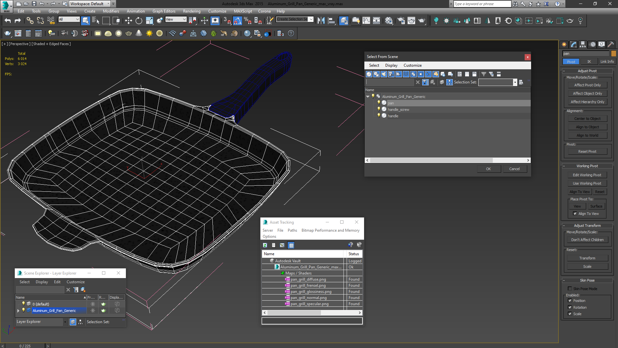Toggle Display Lights filter in Select From Scene

384,74
